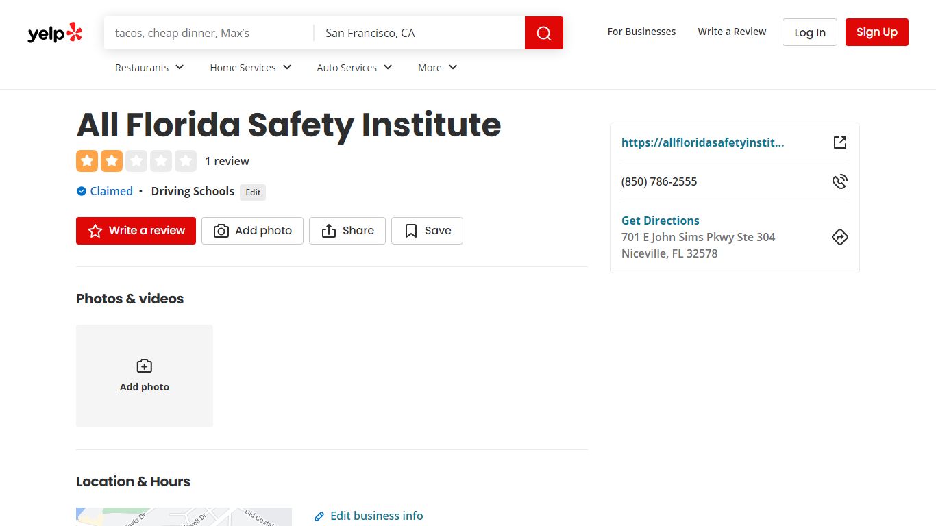This screenshot has width=936, height=526.
Task: Click the Log In button
Action: pyautogui.click(x=810, y=32)
